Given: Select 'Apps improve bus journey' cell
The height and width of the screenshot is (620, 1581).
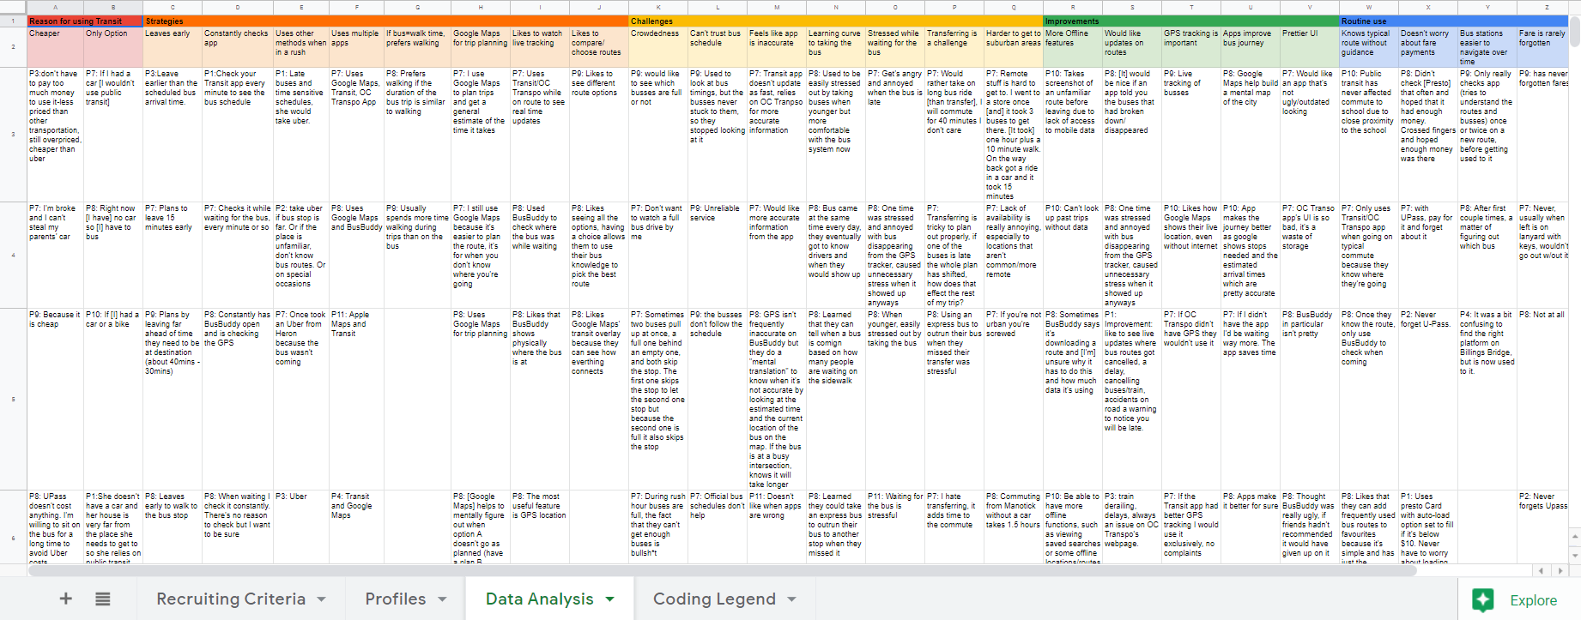Looking at the screenshot, I should 1251,47.
